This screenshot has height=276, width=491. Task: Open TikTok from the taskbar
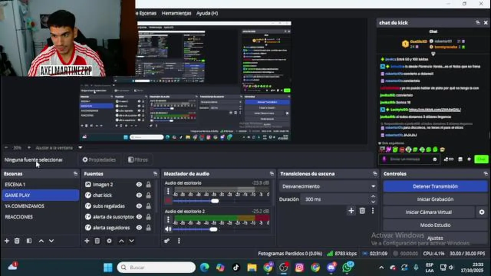click(x=236, y=267)
